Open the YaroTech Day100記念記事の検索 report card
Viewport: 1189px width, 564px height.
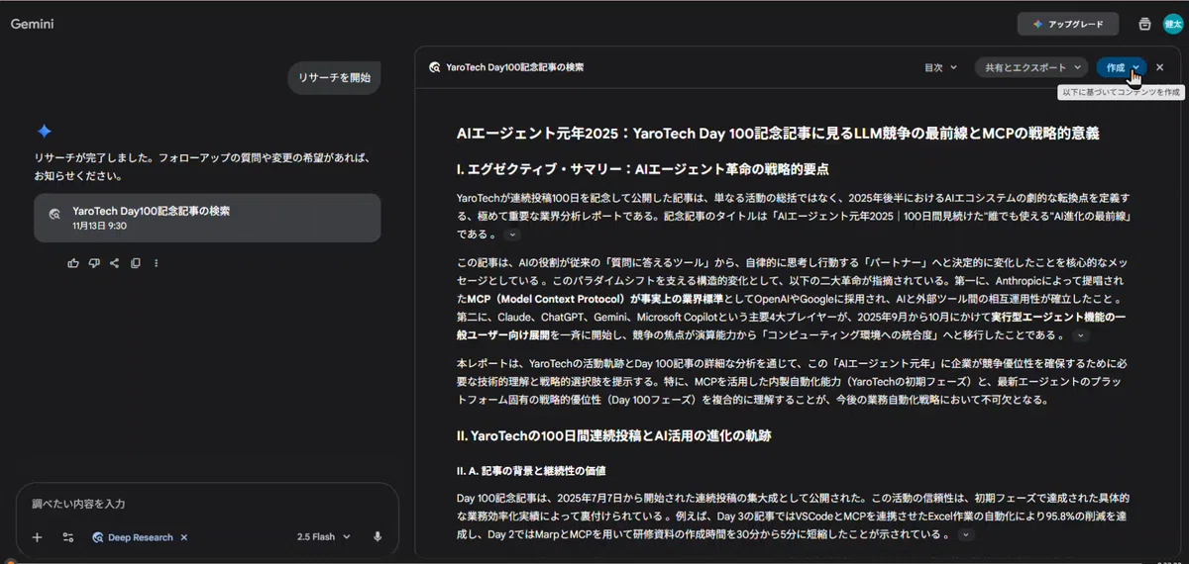pos(207,218)
